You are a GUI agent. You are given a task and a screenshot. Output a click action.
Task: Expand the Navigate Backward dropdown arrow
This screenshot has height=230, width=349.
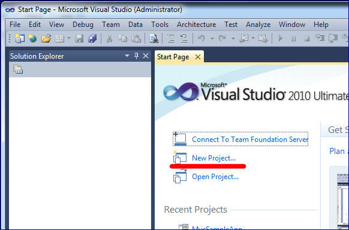click(x=253, y=38)
